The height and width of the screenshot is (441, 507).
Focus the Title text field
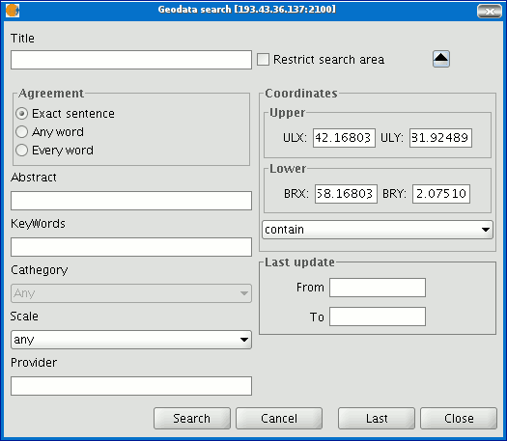(131, 60)
